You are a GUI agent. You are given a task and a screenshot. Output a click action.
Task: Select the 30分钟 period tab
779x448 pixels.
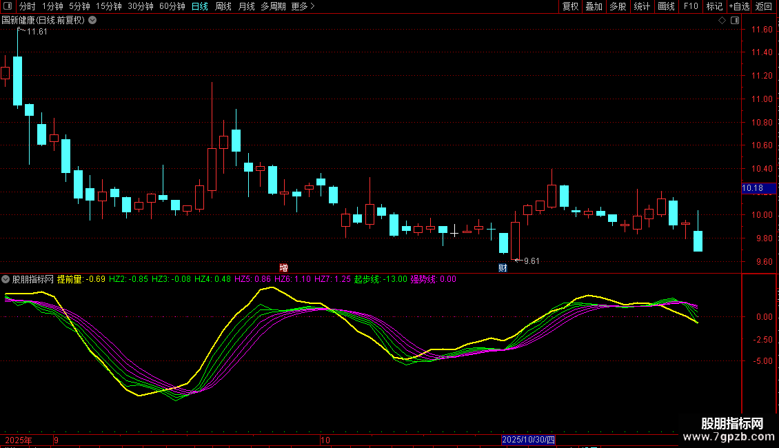coord(141,6)
